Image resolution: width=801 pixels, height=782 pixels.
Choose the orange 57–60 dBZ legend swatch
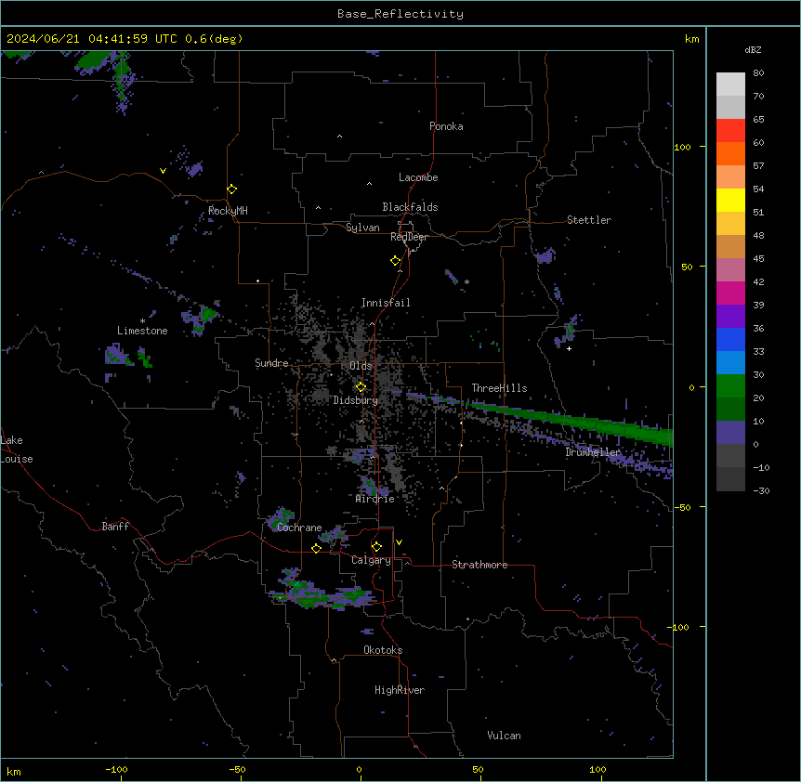pyautogui.click(x=730, y=153)
